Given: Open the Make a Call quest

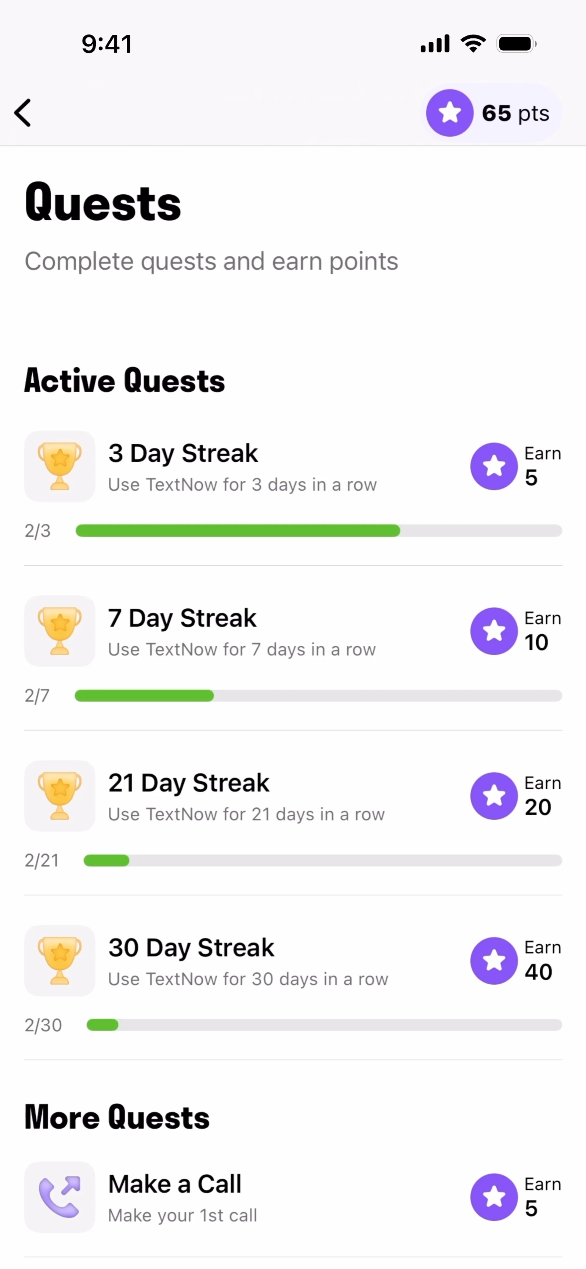Looking at the screenshot, I should click(x=293, y=1197).
